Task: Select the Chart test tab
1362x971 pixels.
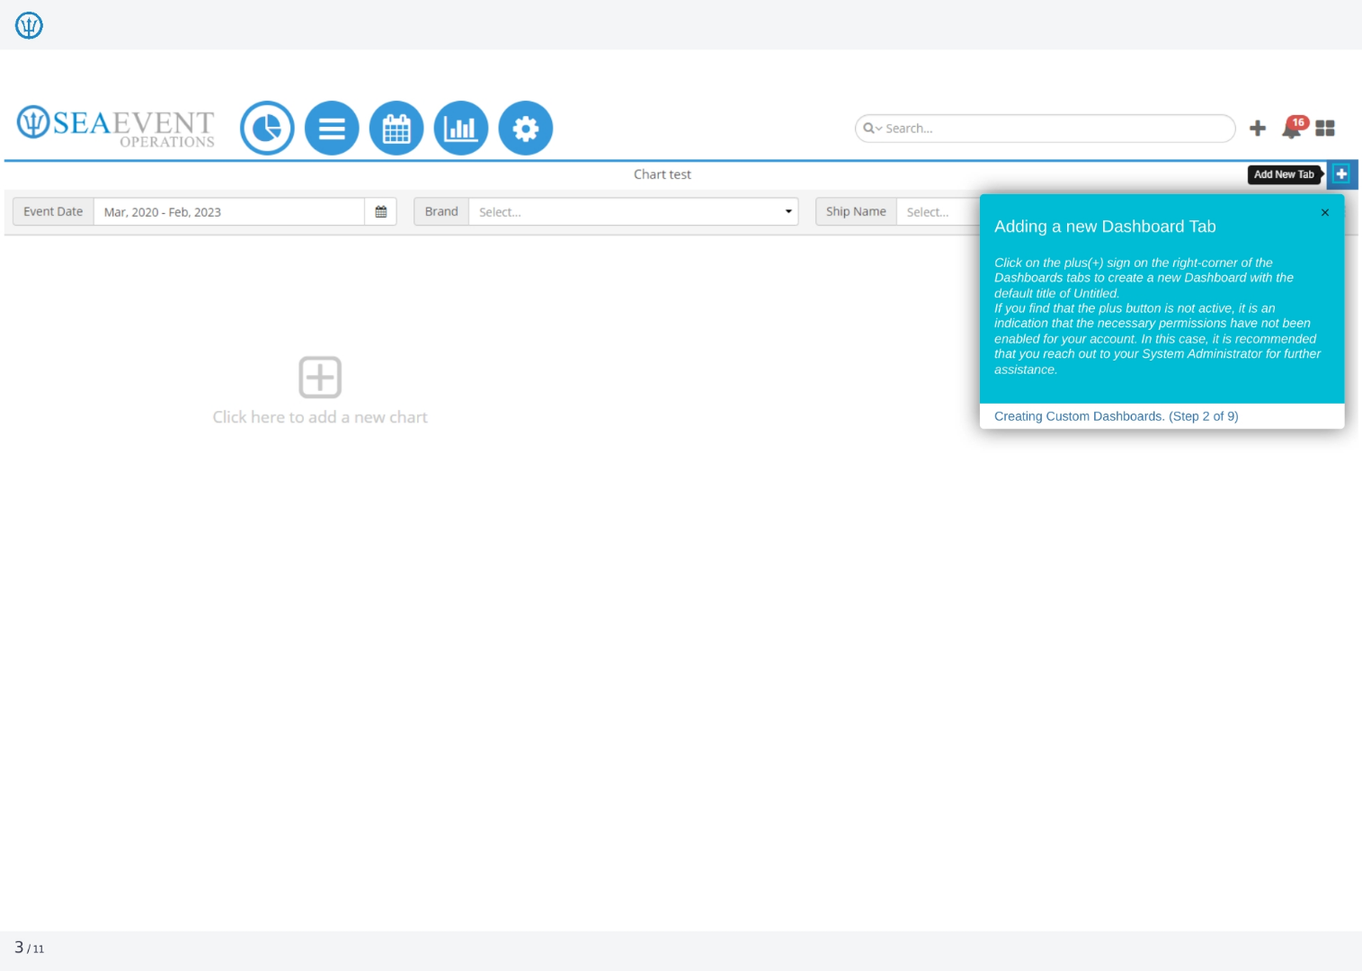Action: [x=663, y=174]
